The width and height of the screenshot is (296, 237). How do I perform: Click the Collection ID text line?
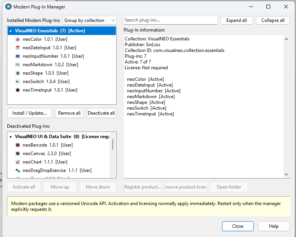tap(175, 50)
